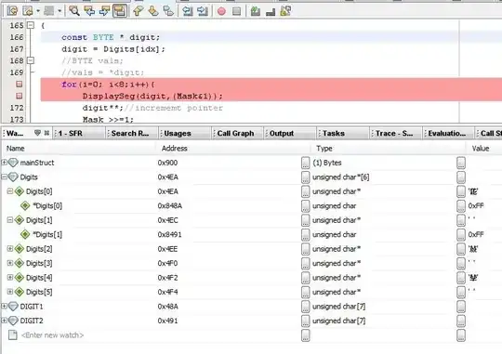The height and width of the screenshot is (354, 502).
Task: Expand the Digits[5] node
Action: tap(10, 292)
